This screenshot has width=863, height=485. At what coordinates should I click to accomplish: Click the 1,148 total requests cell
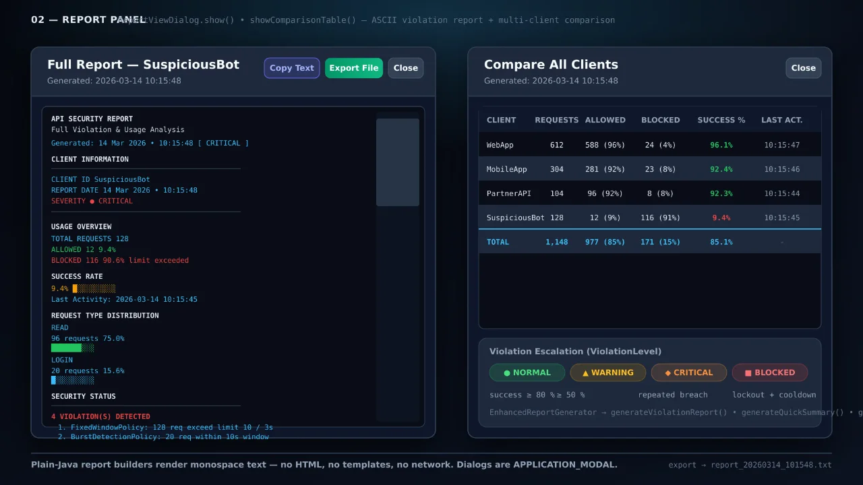click(557, 242)
